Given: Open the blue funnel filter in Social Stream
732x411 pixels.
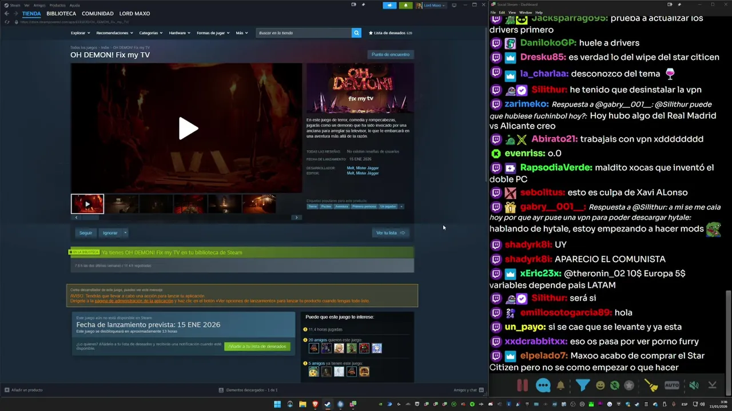Looking at the screenshot, I should [582, 385].
